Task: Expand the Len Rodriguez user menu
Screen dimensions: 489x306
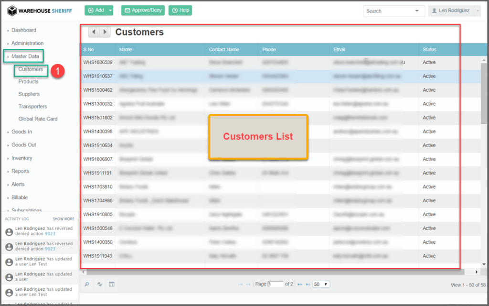Action: tap(454, 11)
